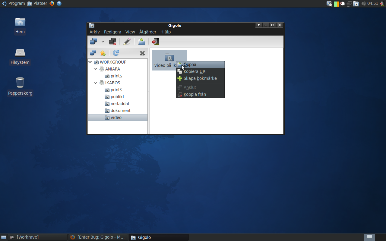Screen dimensions: 386x241
Task: Click the star Add Bookmark icon
Action: (103, 53)
